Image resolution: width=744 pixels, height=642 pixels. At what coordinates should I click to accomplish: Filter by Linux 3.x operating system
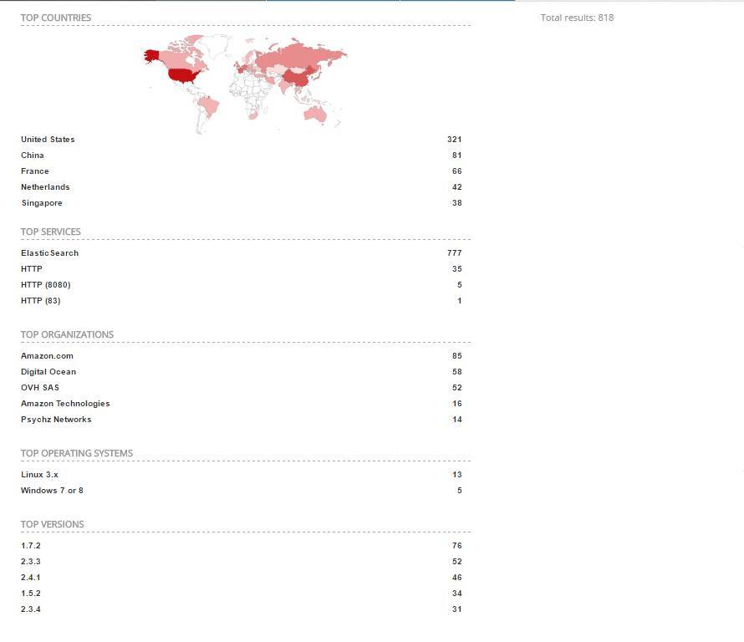pos(39,475)
